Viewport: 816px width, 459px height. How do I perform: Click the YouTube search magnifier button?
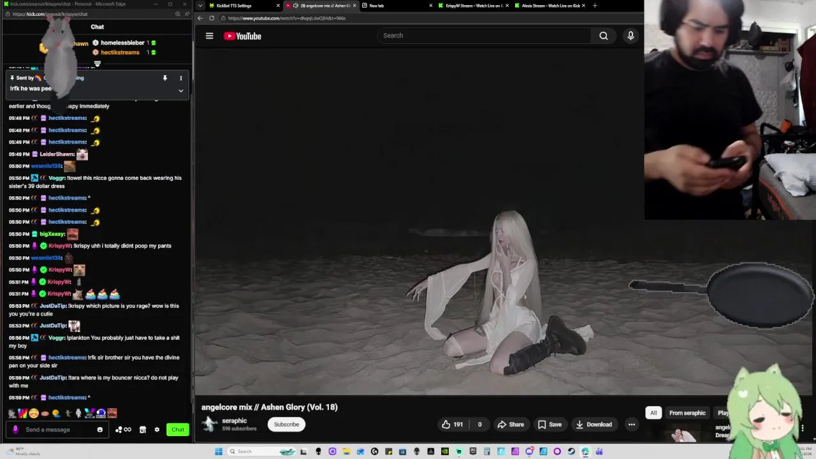coord(603,36)
